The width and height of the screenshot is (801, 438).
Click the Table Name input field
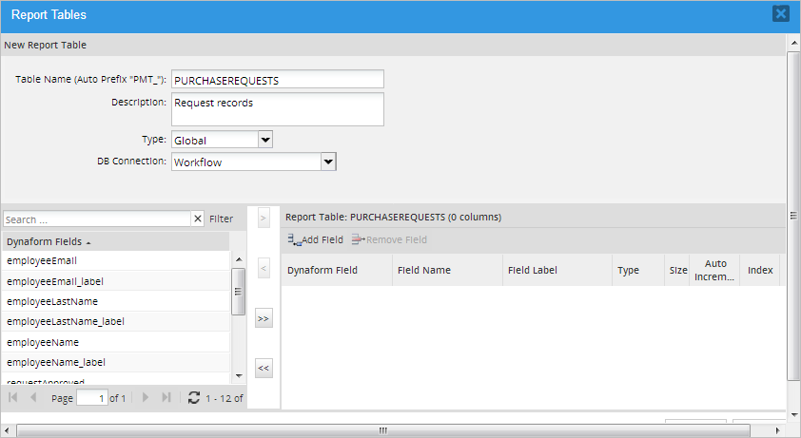pos(277,80)
